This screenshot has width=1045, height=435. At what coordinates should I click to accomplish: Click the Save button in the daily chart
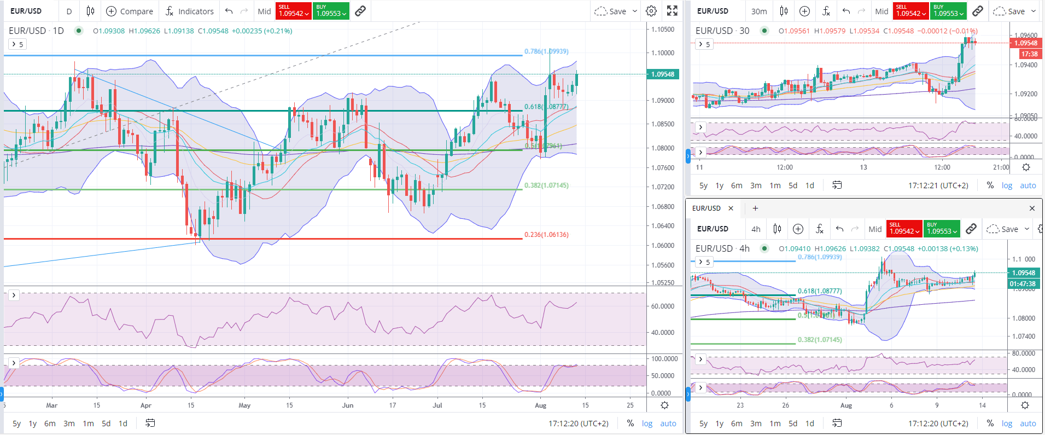tap(611, 11)
